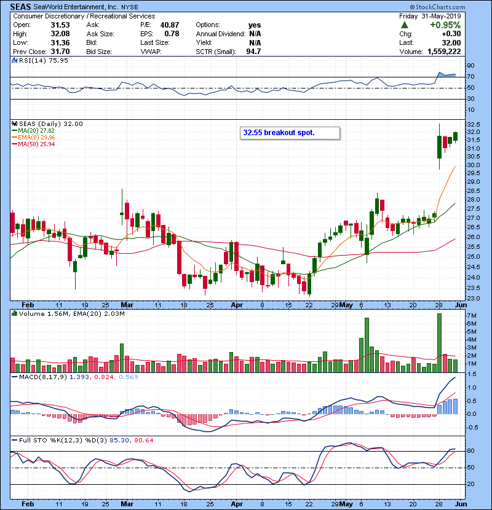Click the volume bars icon beside Volume label
Viewport: 492px width, 510px height.
click(15, 313)
